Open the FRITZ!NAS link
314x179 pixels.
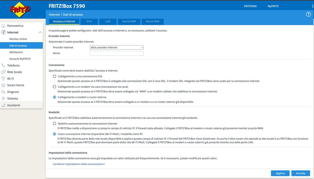250,6
